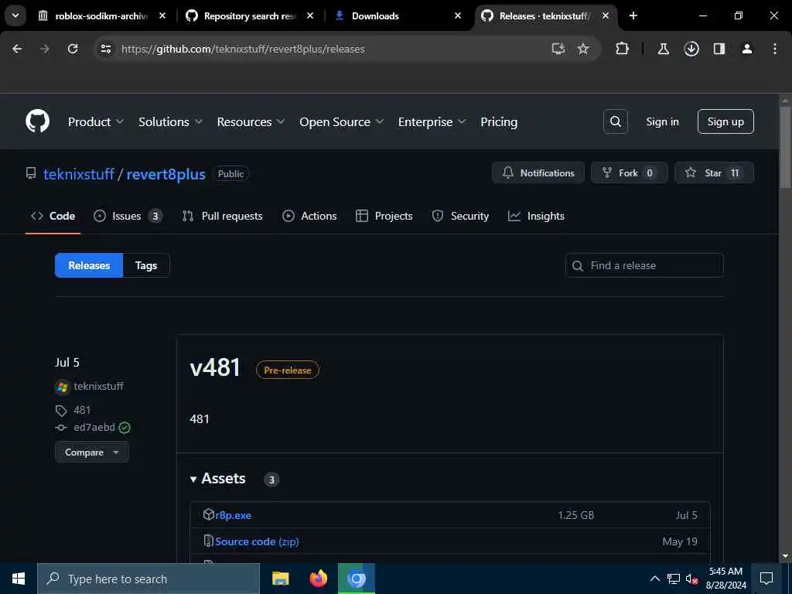Screen dimensions: 792x594
Task: Open the Chrome extensions puzzle icon
Action: pos(623,49)
